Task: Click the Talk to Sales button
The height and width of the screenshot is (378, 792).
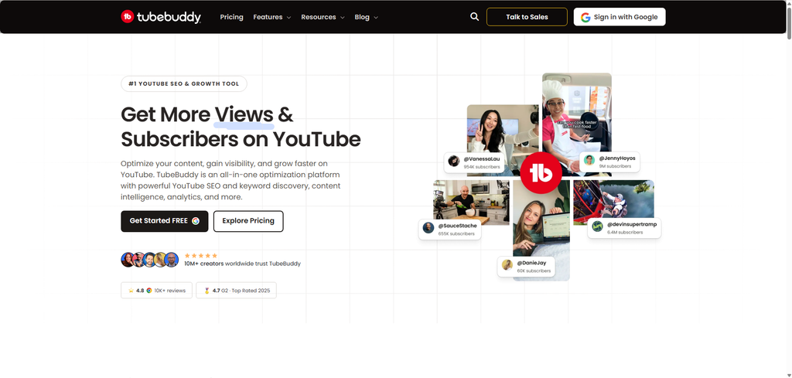Action: (527, 17)
